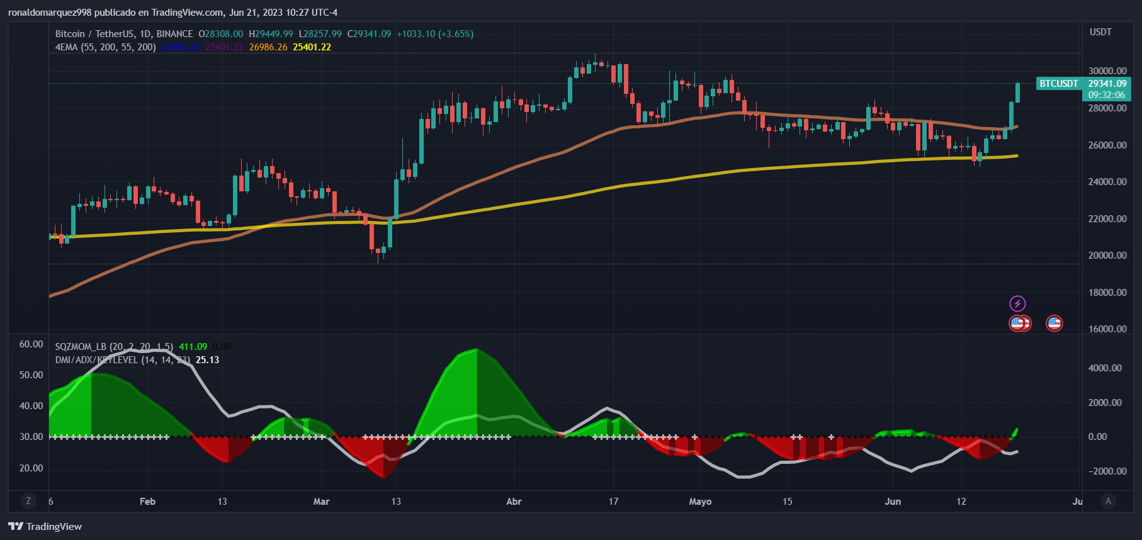
Task: Click the Z timezone button at bottom left
Action: 28,501
